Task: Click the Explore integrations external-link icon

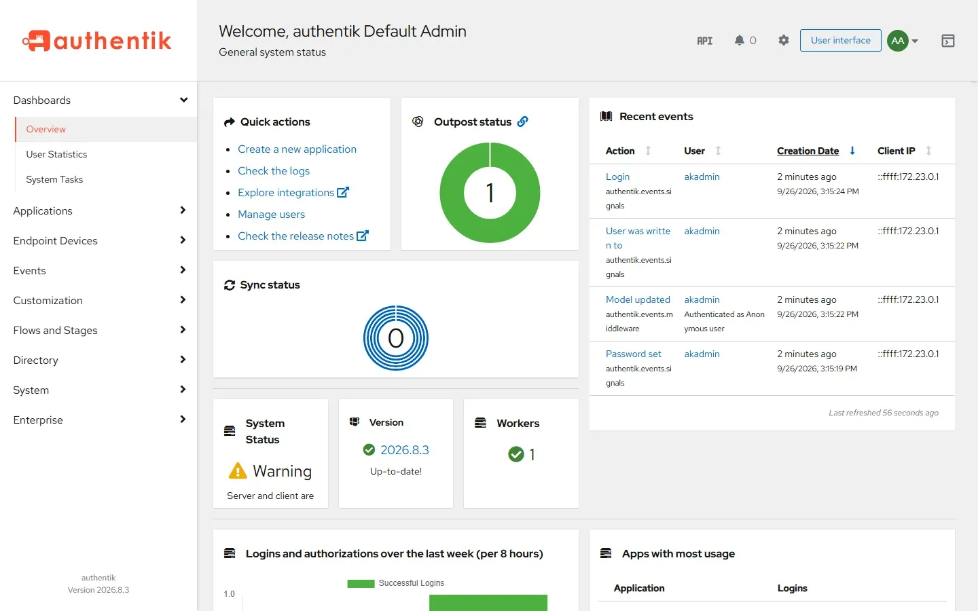Action: click(x=343, y=192)
